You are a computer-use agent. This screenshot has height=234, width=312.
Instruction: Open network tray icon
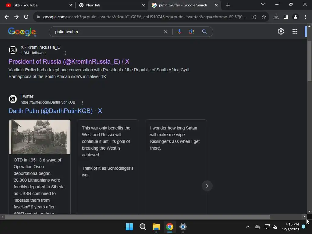click(x=267, y=227)
